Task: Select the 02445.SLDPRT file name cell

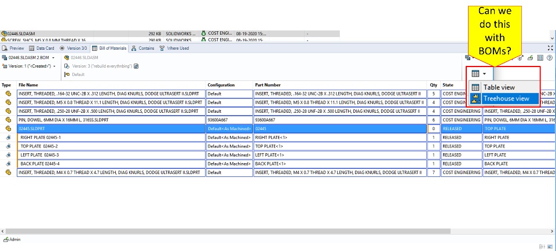Action: coord(111,128)
